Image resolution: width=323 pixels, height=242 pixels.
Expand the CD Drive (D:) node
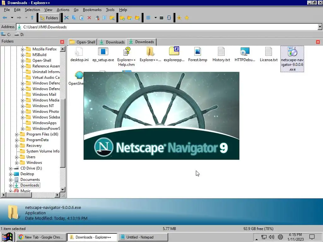coord(10,168)
